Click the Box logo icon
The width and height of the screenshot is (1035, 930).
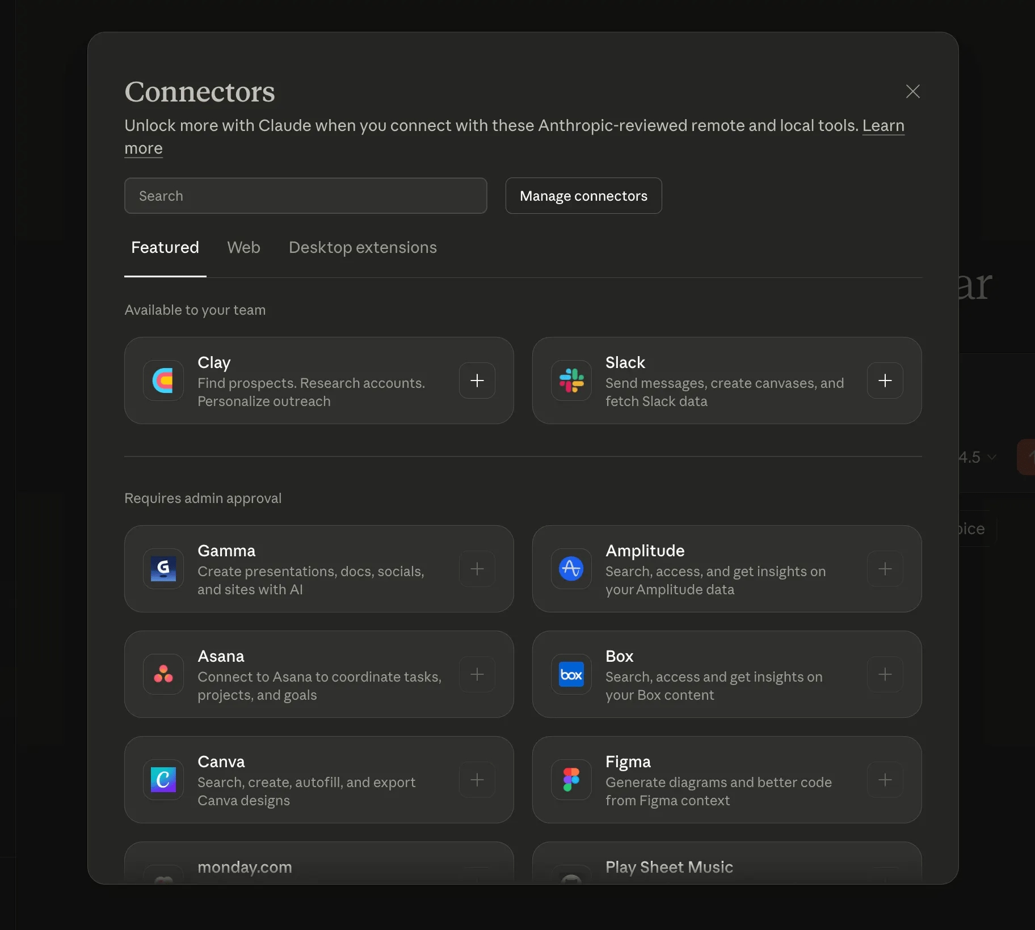tap(571, 674)
